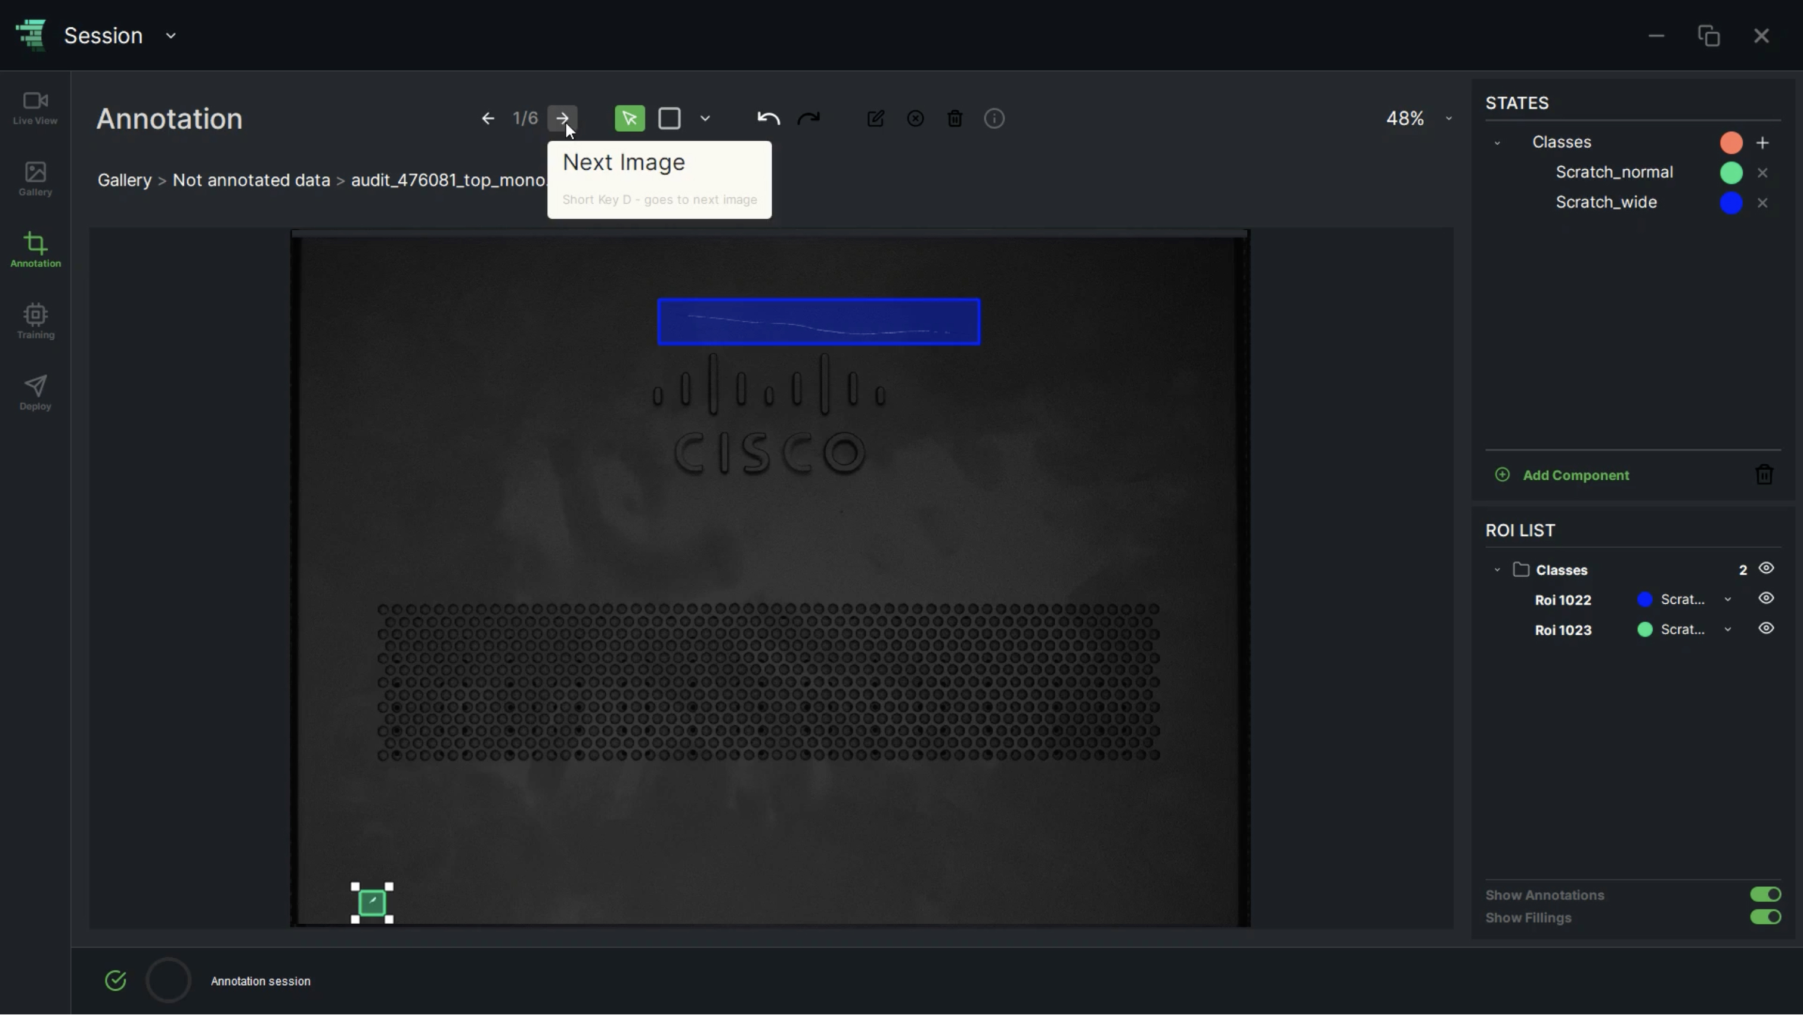Open class dropdown for Roi 1023
1803x1015 pixels.
coord(1727,630)
